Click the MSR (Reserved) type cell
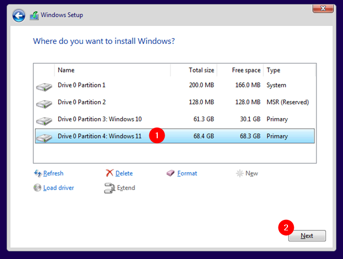Viewport: 343px width, 259px height. pyautogui.click(x=287, y=102)
